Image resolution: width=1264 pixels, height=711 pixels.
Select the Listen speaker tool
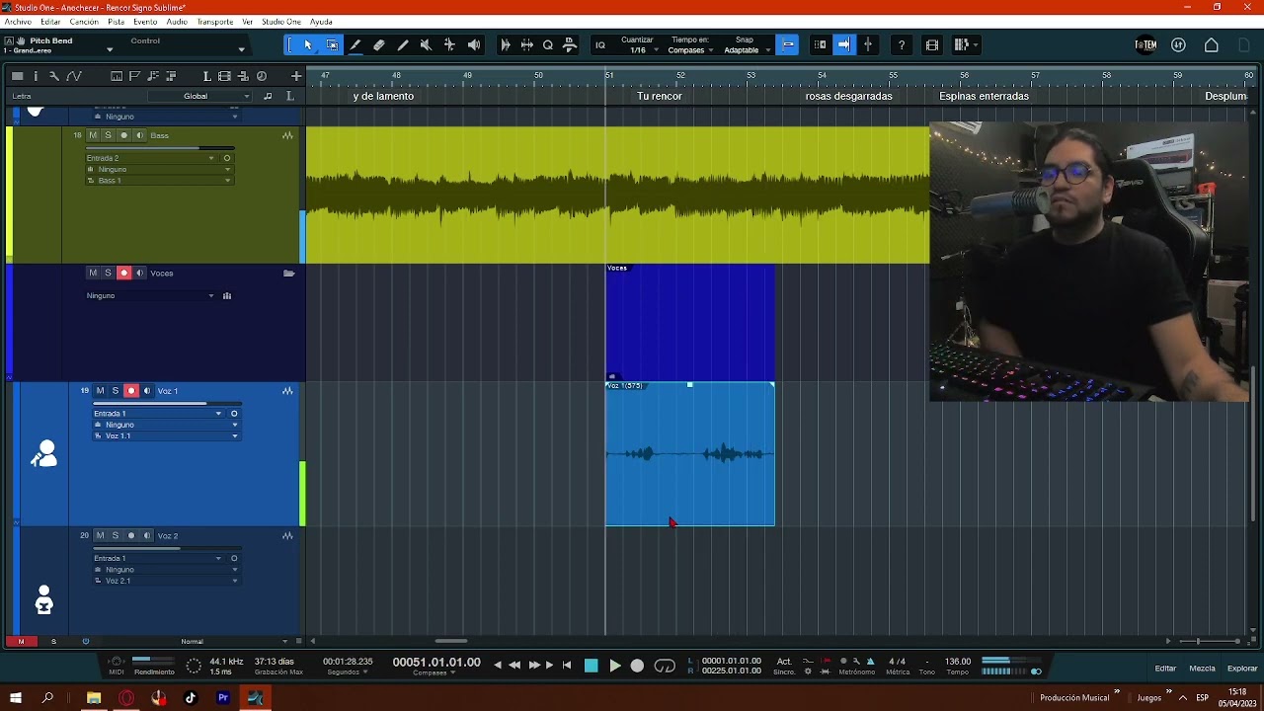474,44
